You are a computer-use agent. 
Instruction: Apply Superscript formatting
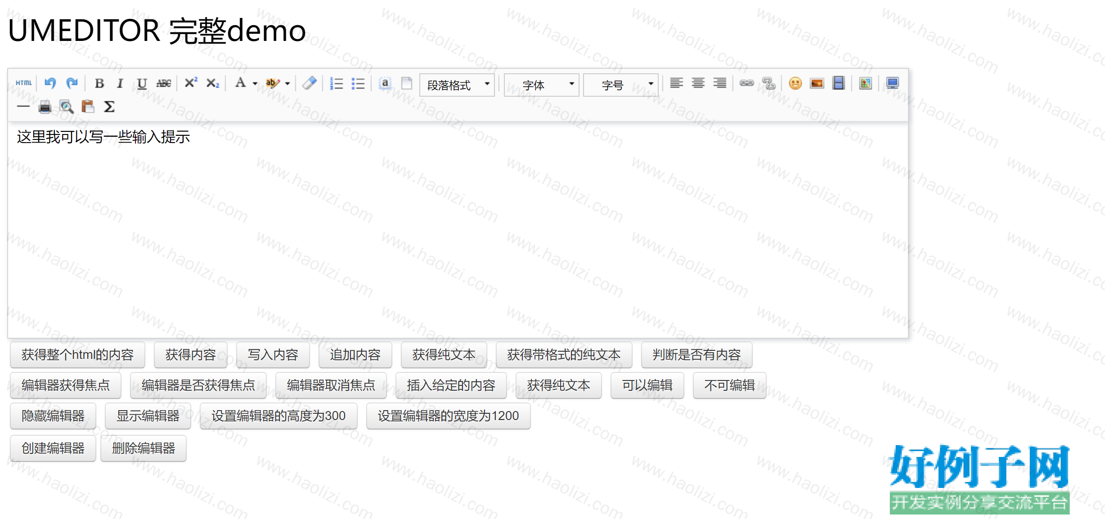pos(191,83)
